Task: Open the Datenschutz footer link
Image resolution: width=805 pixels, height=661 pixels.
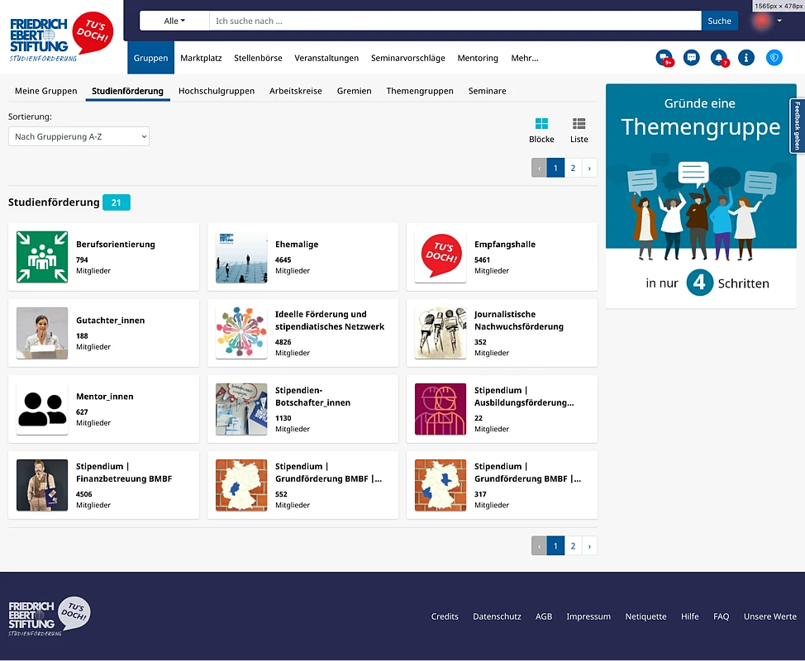Action: tap(497, 616)
